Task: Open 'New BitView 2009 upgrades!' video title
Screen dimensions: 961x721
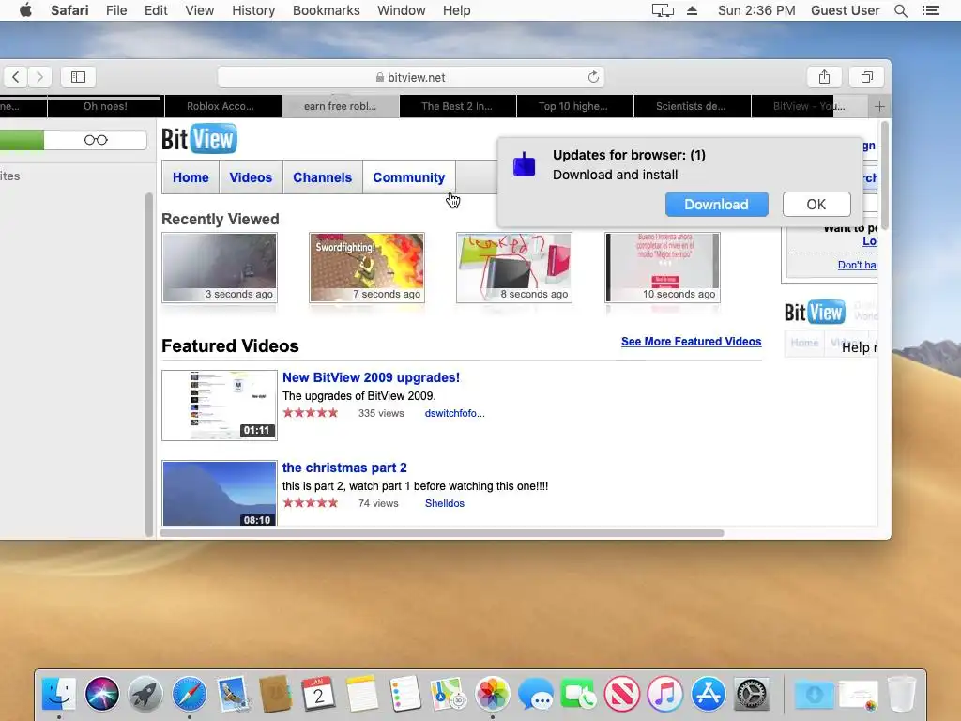Action: click(x=371, y=377)
